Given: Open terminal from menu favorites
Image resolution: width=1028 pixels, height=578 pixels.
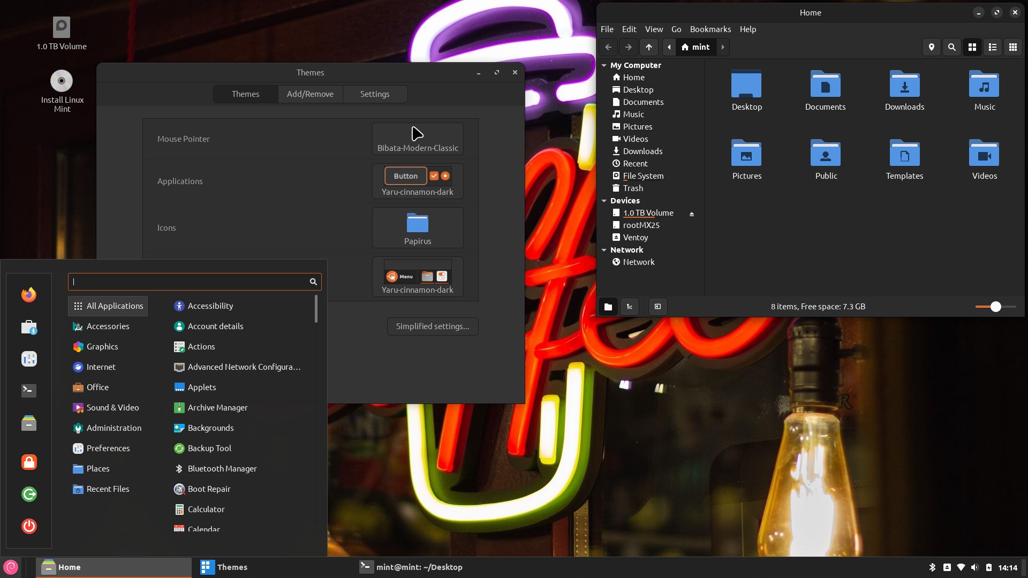Looking at the screenshot, I should (x=29, y=391).
